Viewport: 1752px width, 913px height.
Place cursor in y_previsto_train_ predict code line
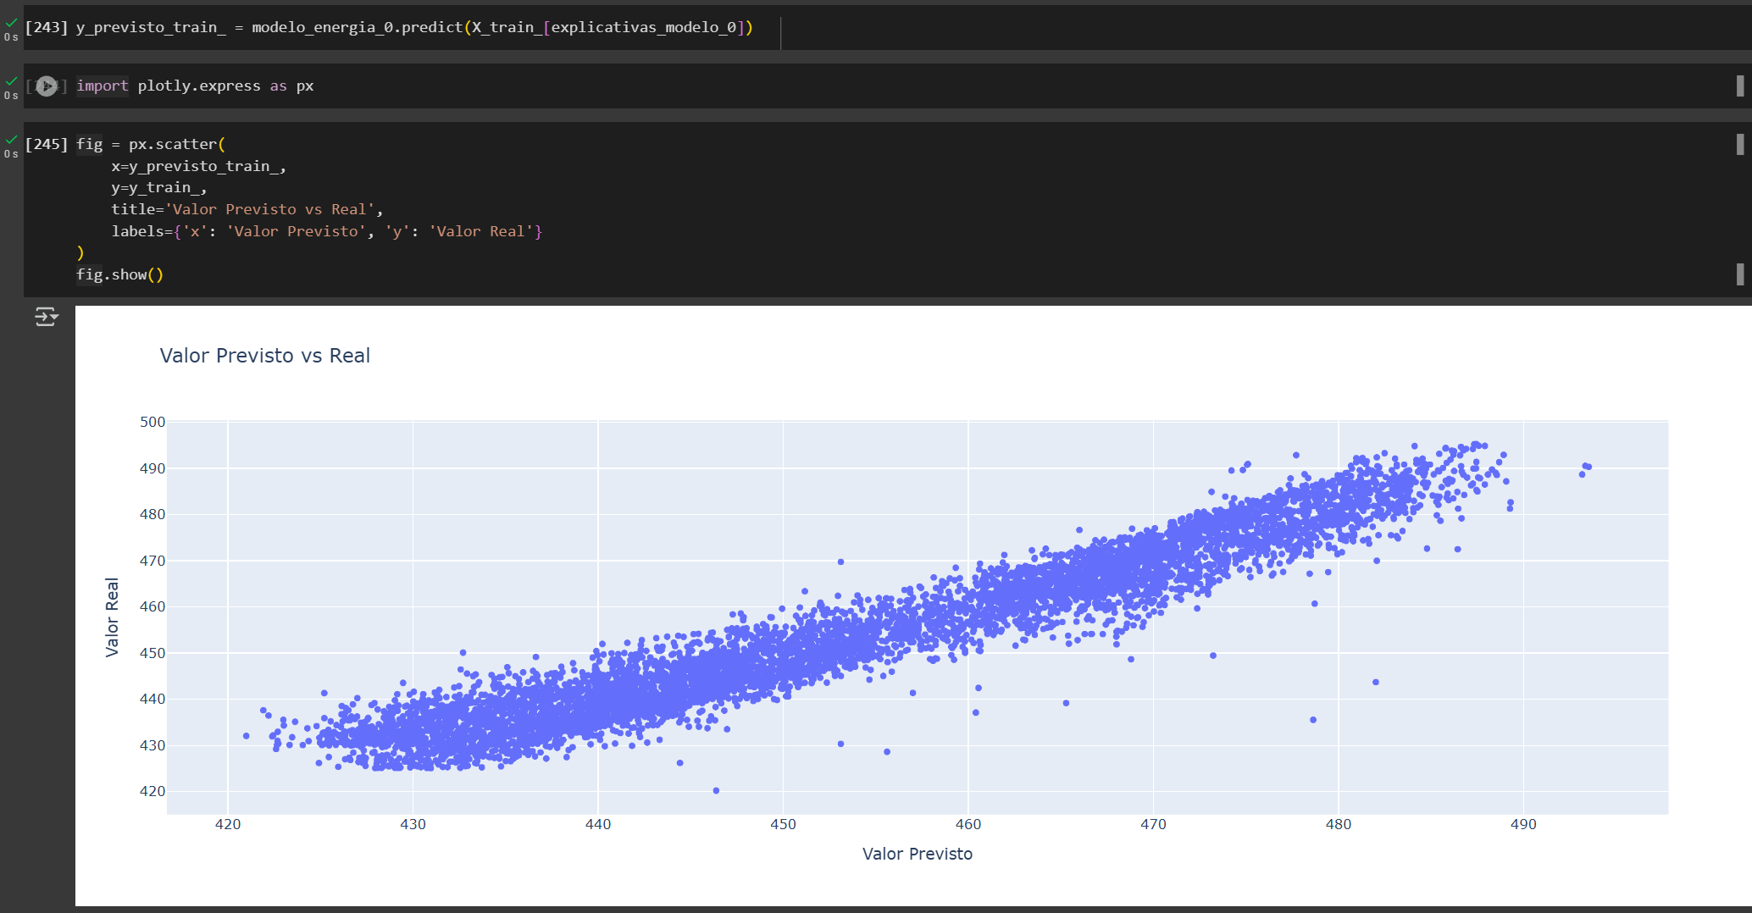click(414, 27)
